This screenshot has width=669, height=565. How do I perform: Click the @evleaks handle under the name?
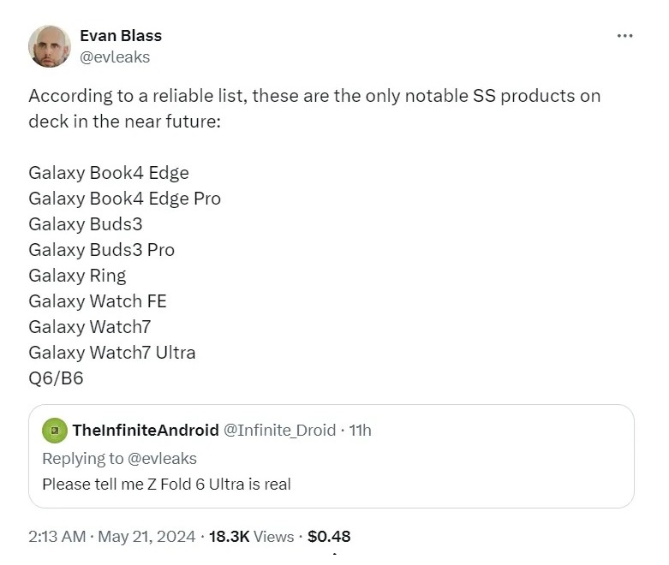[x=114, y=56]
